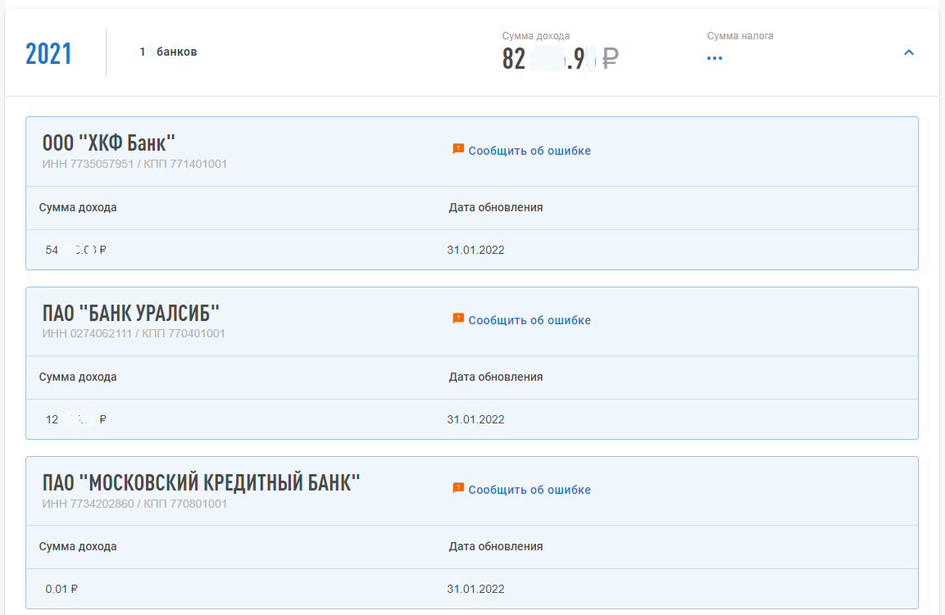Click the tax amount three dots indicator
This screenshot has height=615, width=945.
[x=714, y=58]
